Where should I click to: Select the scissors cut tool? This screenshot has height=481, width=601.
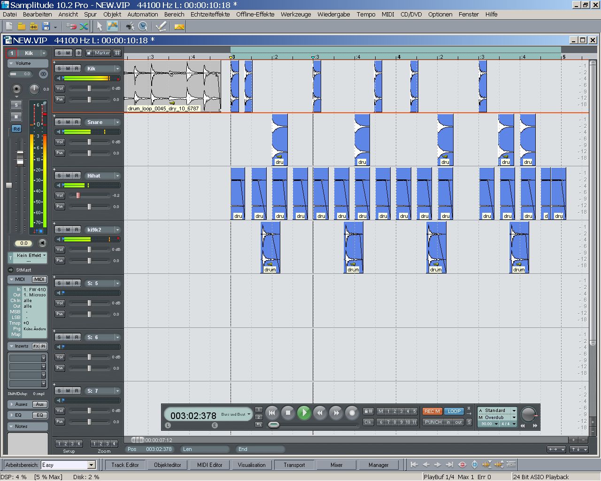[x=130, y=26]
